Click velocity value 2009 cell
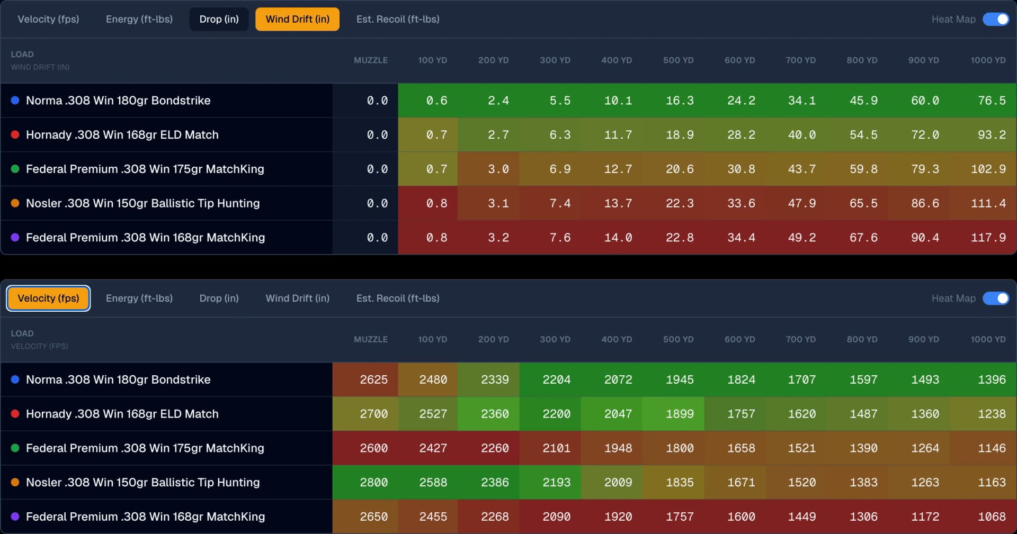This screenshot has height=534, width=1017. [612, 483]
